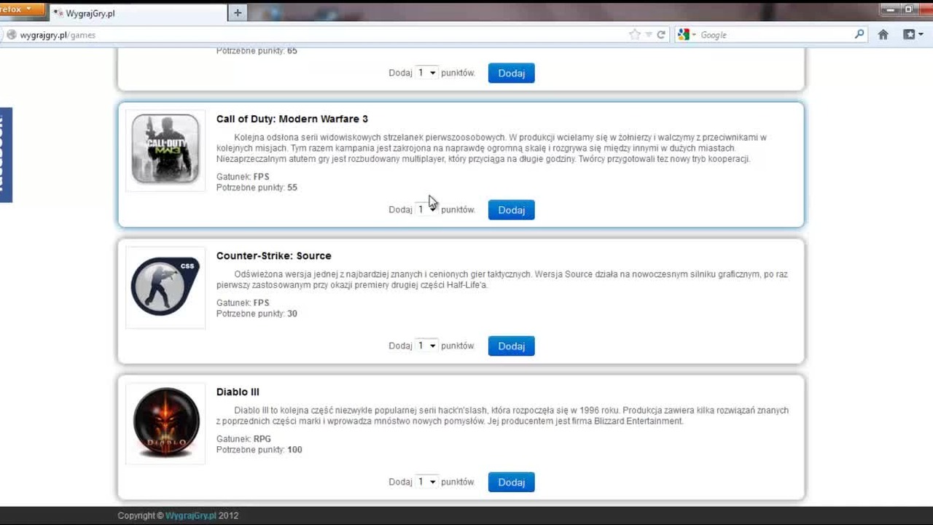Image resolution: width=933 pixels, height=525 pixels.
Task: Click the reload page icon
Action: pos(661,34)
